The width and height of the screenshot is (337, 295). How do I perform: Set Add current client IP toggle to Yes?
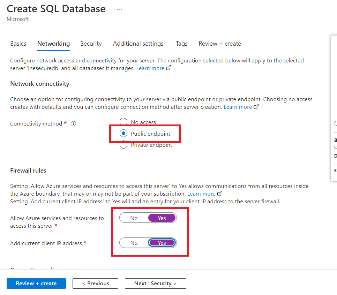pos(162,243)
